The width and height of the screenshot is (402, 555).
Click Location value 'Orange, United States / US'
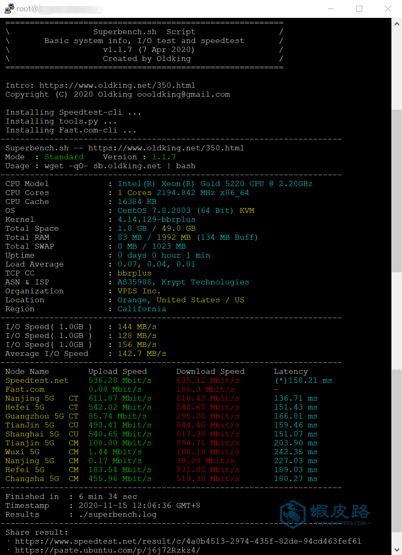point(181,300)
